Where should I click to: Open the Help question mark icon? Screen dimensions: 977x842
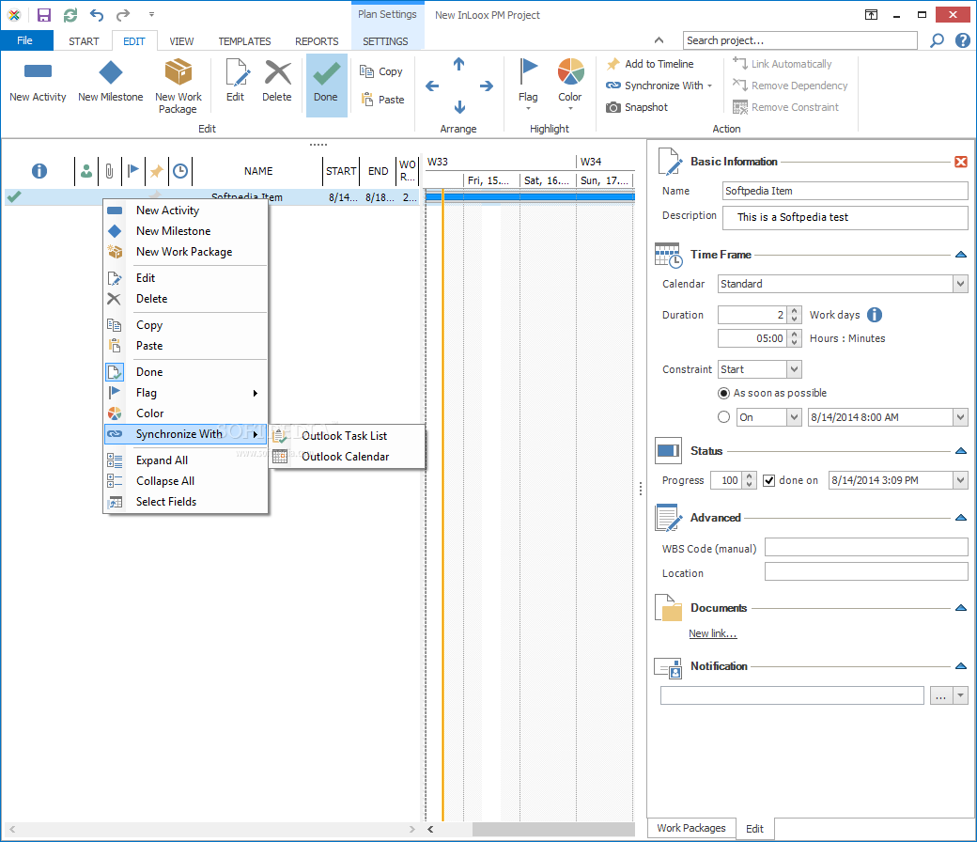coord(963,40)
